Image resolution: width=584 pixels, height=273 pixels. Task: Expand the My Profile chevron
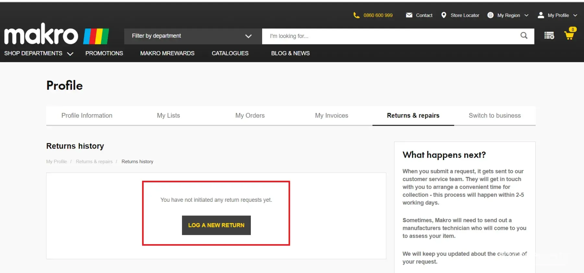575,15
